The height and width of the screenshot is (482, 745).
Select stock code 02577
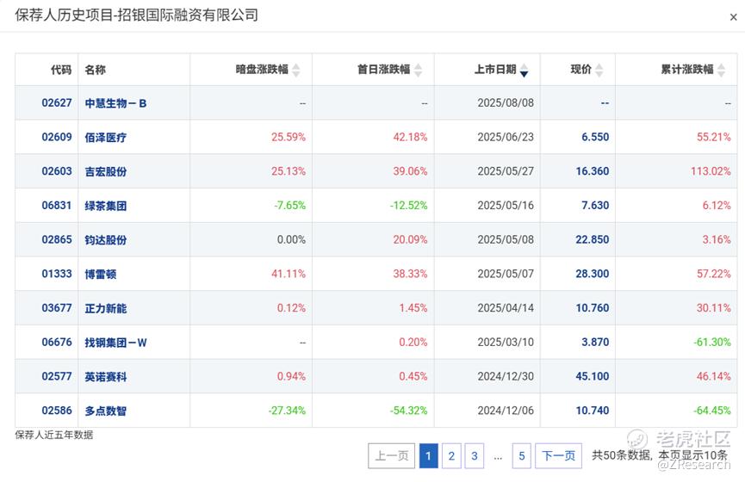[x=57, y=377]
